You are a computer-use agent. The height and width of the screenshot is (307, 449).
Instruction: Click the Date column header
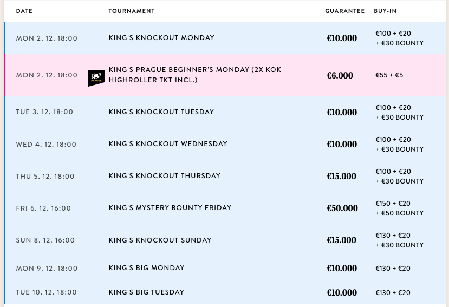[x=24, y=11]
